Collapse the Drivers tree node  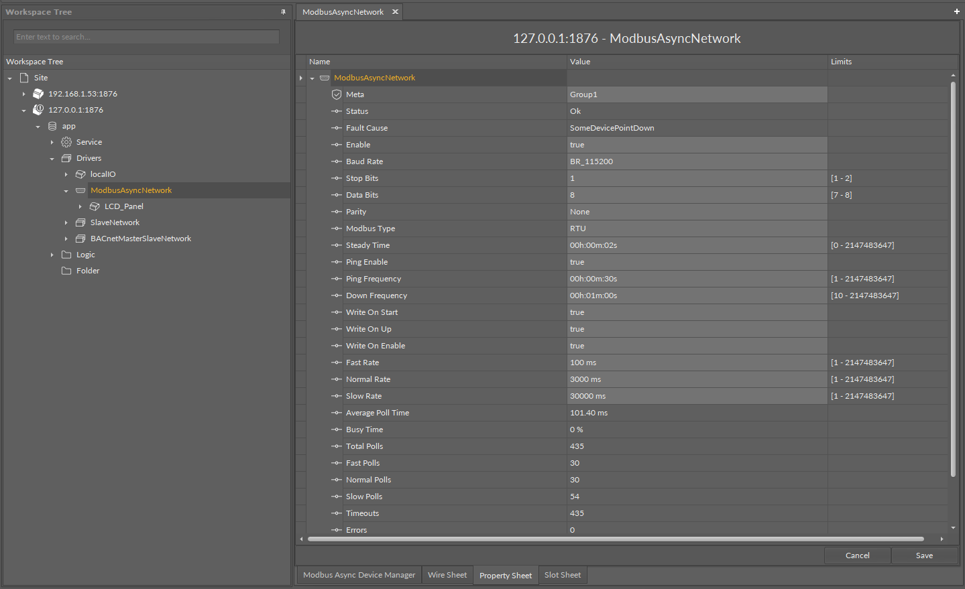(52, 159)
